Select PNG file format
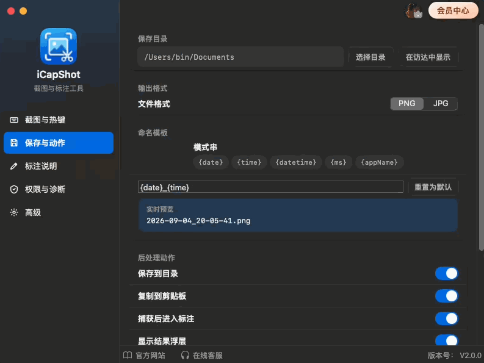 point(407,103)
